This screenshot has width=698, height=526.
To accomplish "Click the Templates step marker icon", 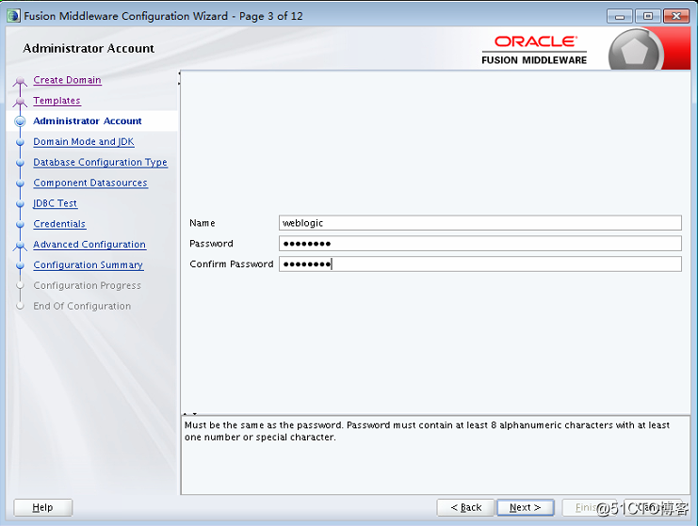I will 20,102.
